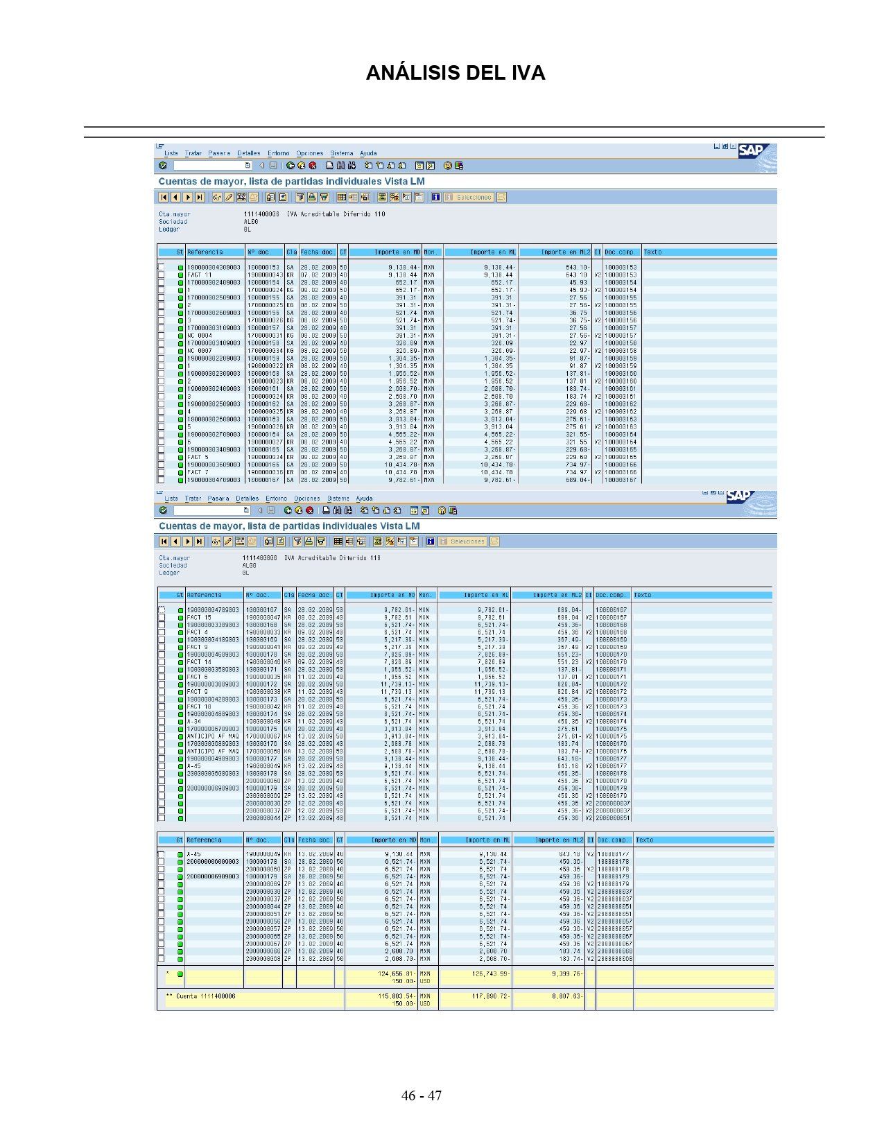Click the green Enter checkmark in upper SAP window
884x1144 pixels.
(x=163, y=166)
